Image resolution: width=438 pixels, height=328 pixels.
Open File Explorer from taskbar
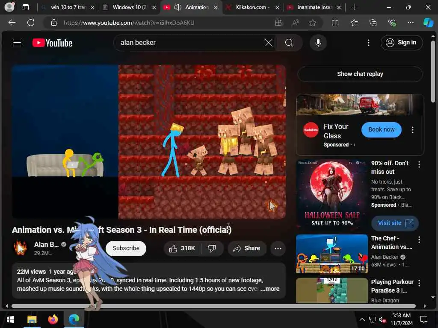[x=32, y=319]
